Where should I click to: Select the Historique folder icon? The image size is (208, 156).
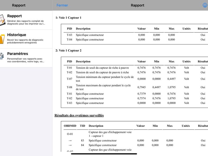pyautogui.click(x=2, y=39)
